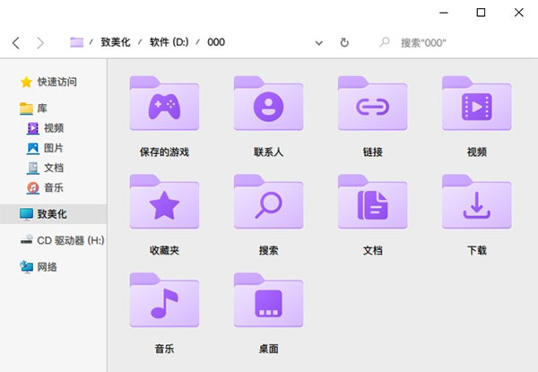Select 图片 under 库 in sidebar
Image resolution: width=538 pixels, height=372 pixels.
pos(53,148)
